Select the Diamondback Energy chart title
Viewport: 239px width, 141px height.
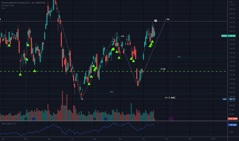click(x=23, y=3)
